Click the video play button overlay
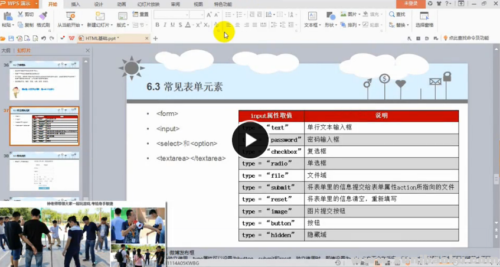 tap(250, 139)
